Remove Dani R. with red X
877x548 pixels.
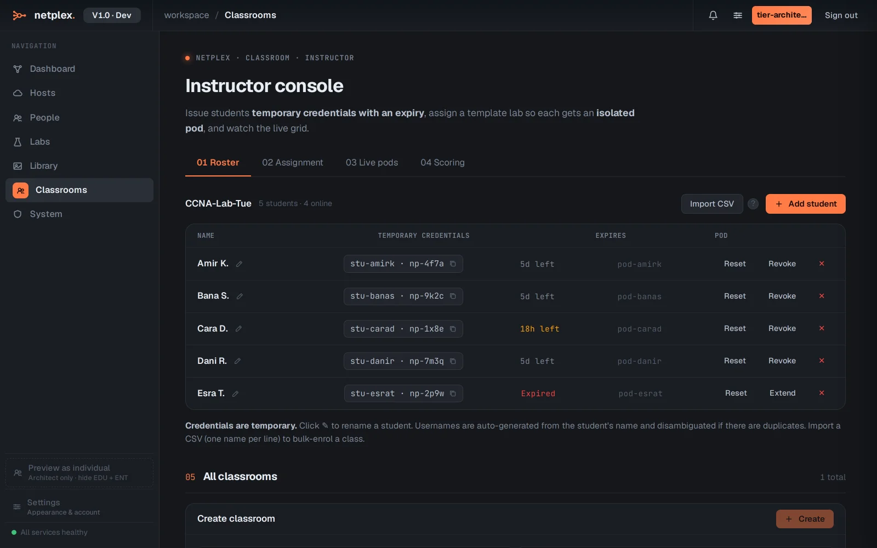point(822,361)
